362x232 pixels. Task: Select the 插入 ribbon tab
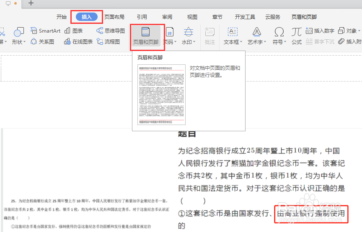click(87, 17)
